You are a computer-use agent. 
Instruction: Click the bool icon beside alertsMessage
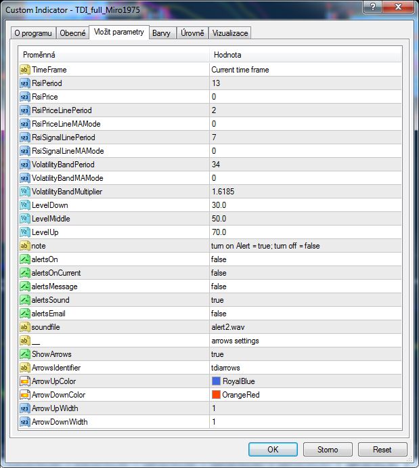coord(25,286)
